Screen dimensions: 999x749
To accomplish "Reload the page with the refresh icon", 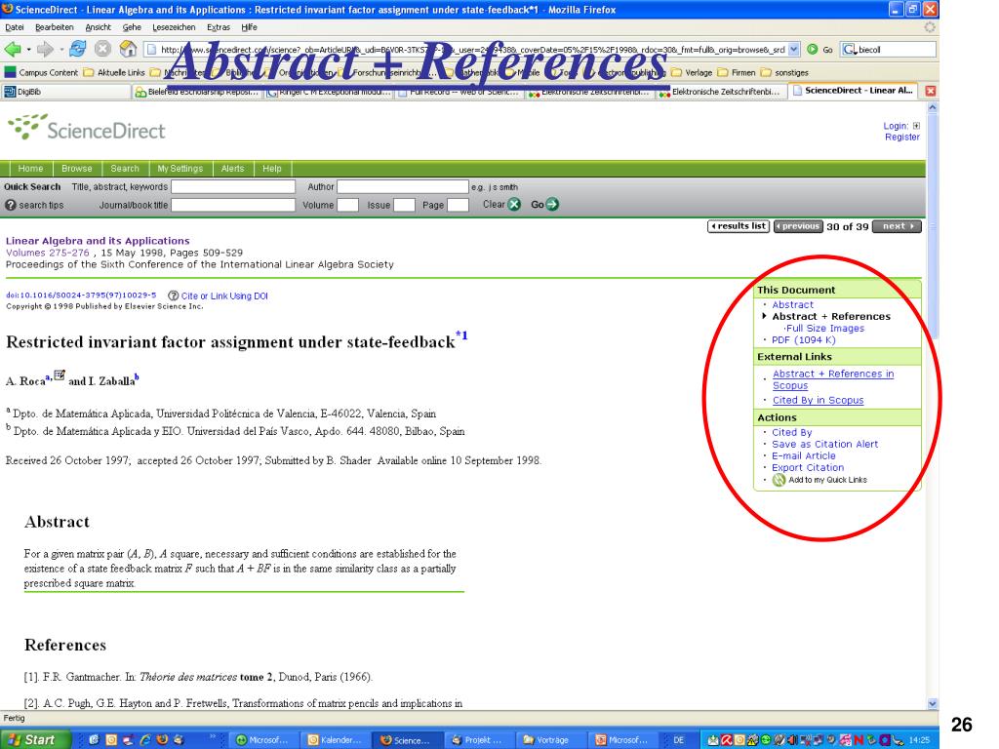I will (78, 49).
